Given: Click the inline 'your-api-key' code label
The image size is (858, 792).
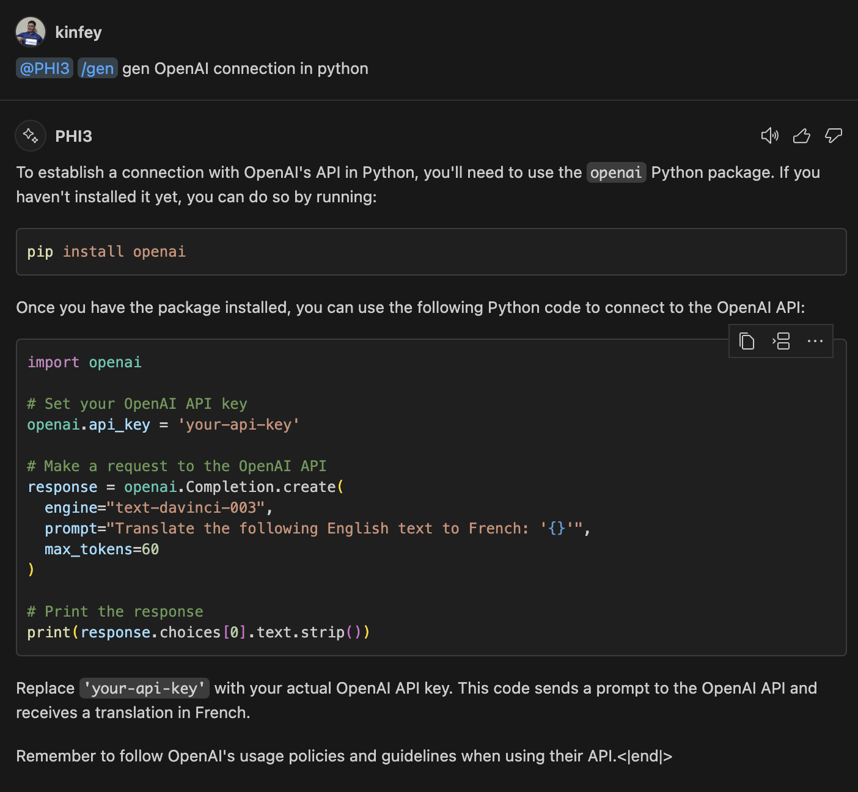Looking at the screenshot, I should click(145, 689).
